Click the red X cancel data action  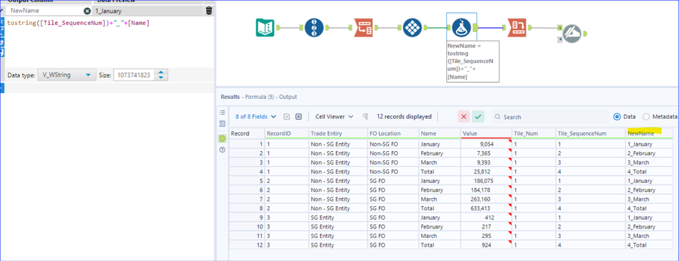point(464,117)
